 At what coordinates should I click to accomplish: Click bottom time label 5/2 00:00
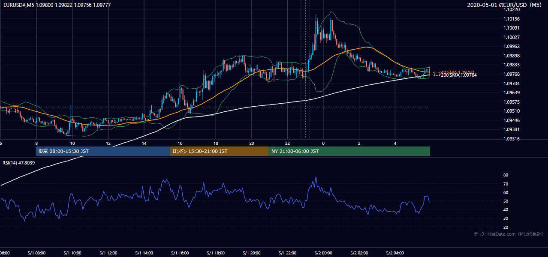[323, 253]
